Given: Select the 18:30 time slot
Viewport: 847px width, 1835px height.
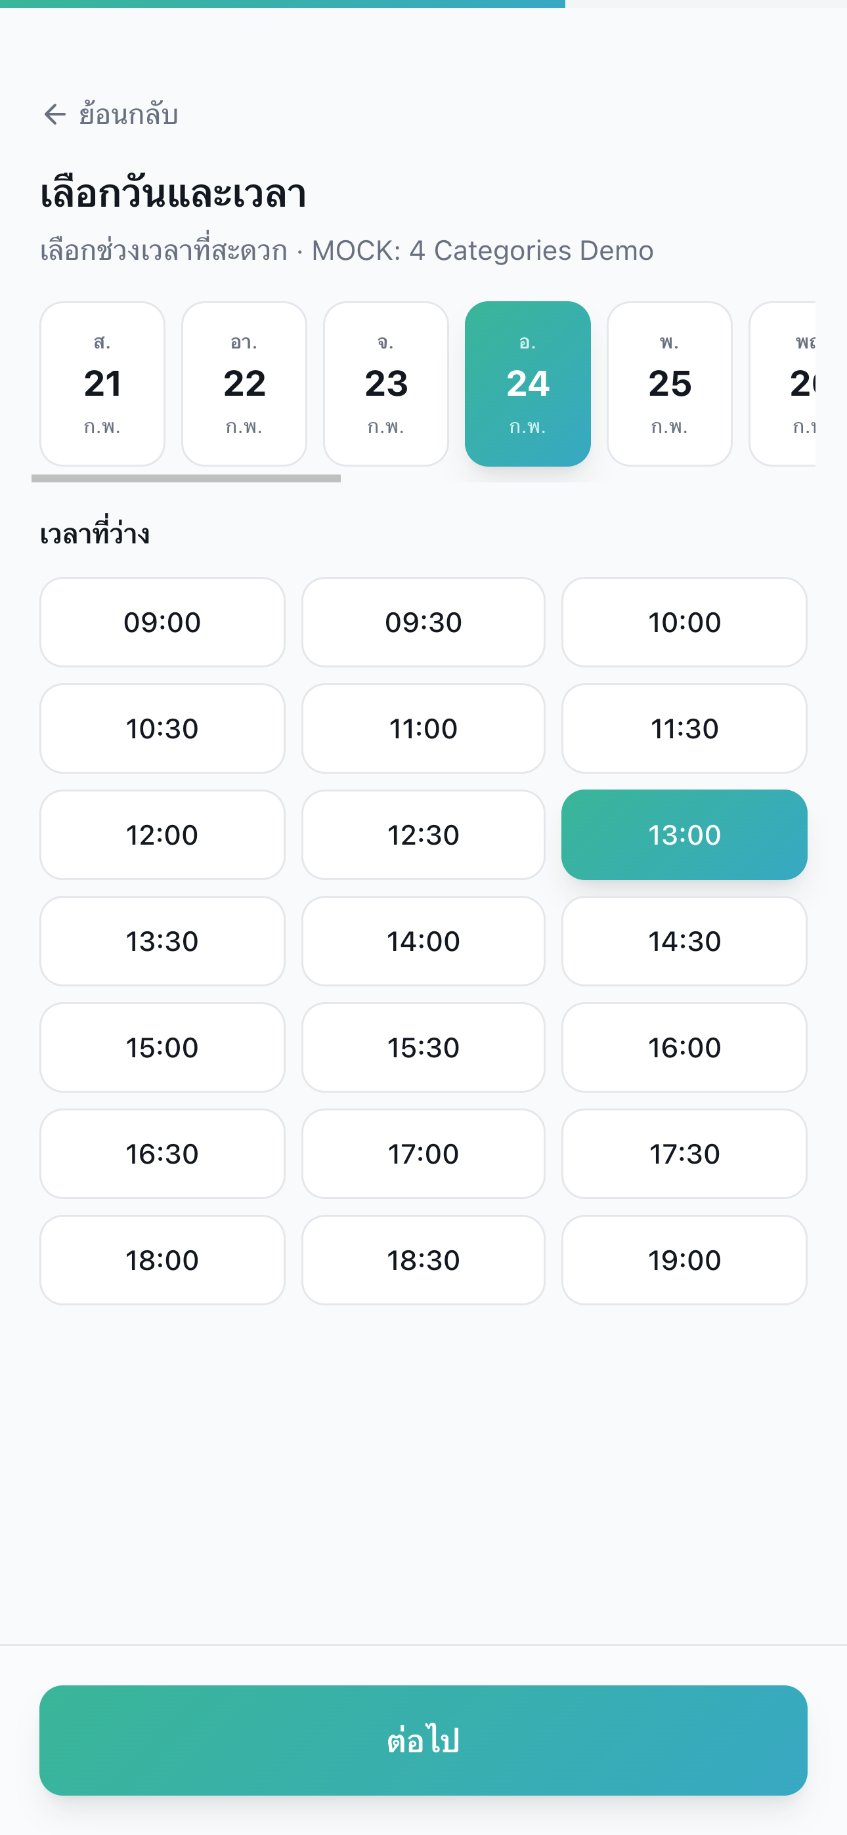Looking at the screenshot, I should click(x=423, y=1259).
